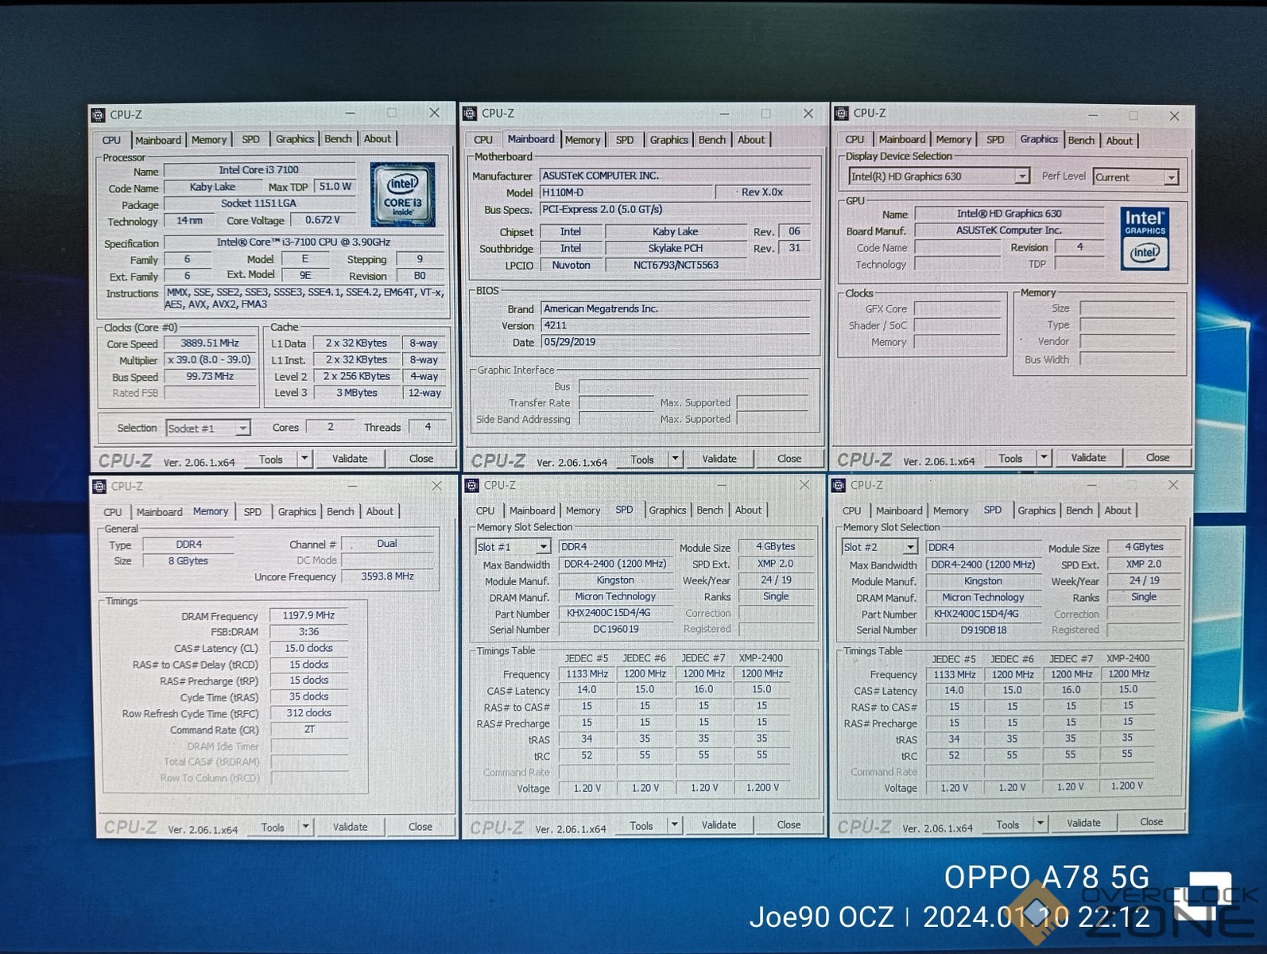1267x954 pixels.
Task: Expand the Tools arrow in the Display Device window
Action: [1044, 458]
